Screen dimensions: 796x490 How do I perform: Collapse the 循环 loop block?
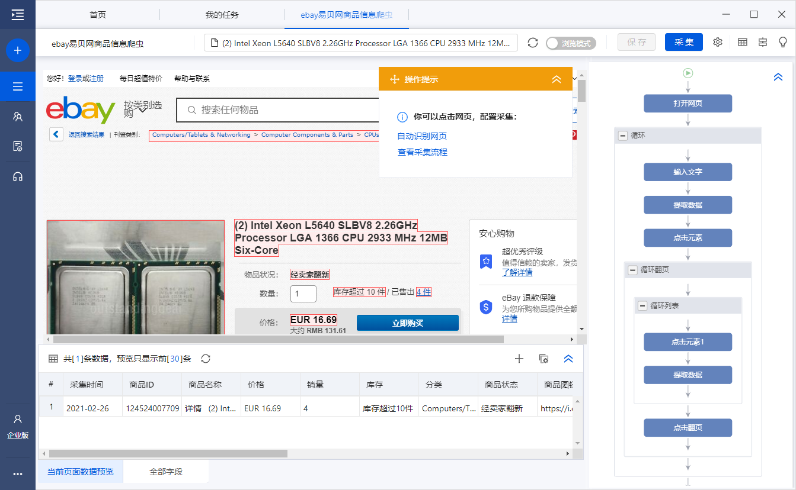623,136
